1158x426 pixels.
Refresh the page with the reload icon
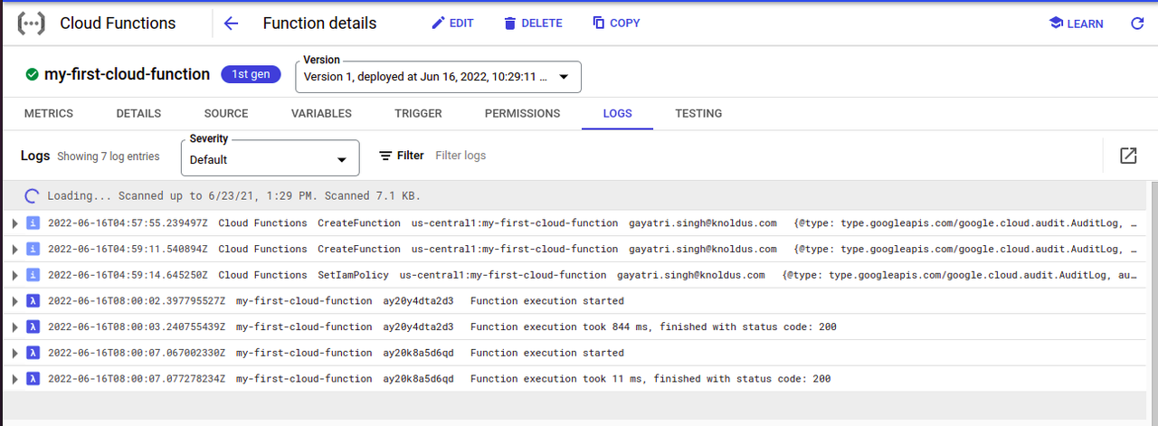click(x=1137, y=24)
